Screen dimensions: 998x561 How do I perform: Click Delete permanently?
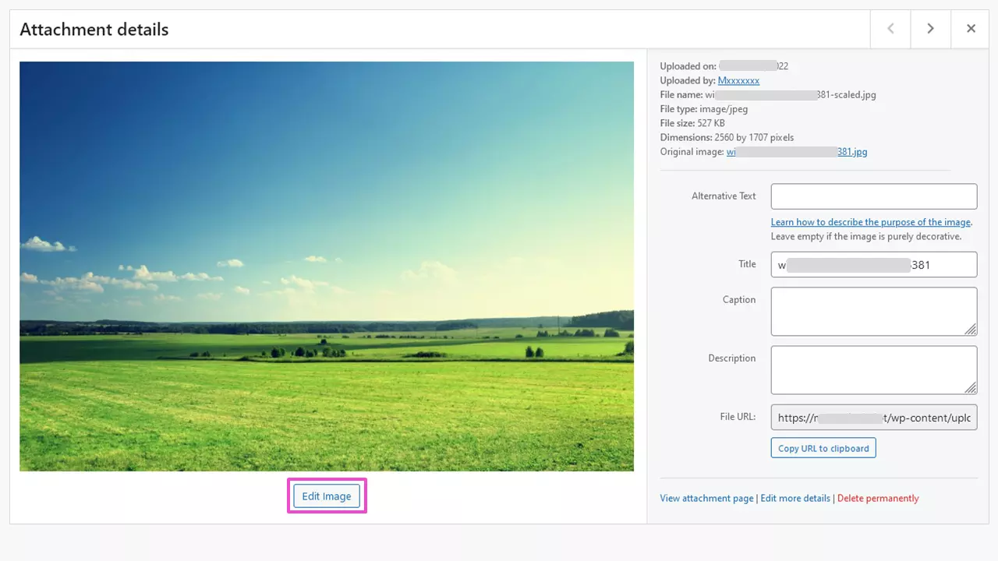point(878,498)
